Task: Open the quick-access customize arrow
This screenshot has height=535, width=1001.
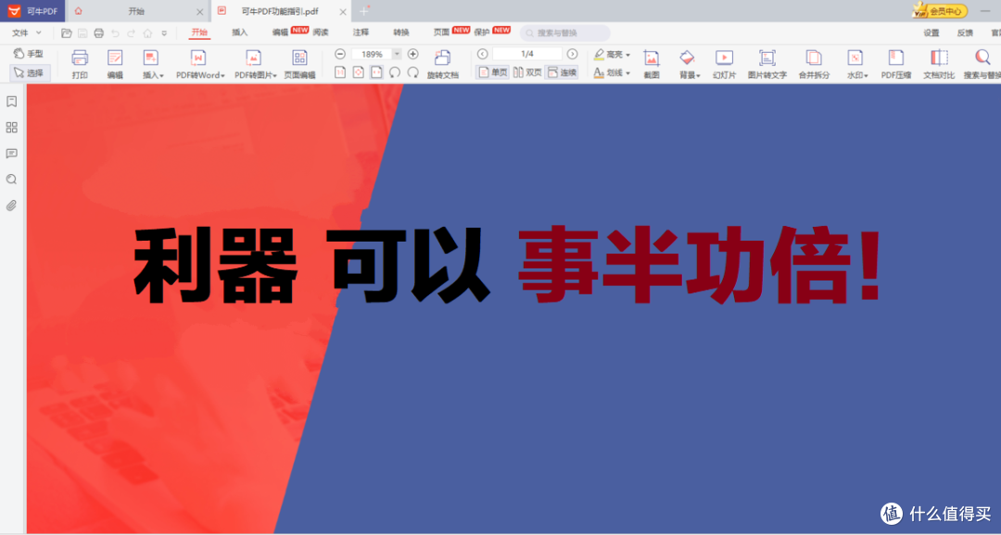Action: coord(164,33)
